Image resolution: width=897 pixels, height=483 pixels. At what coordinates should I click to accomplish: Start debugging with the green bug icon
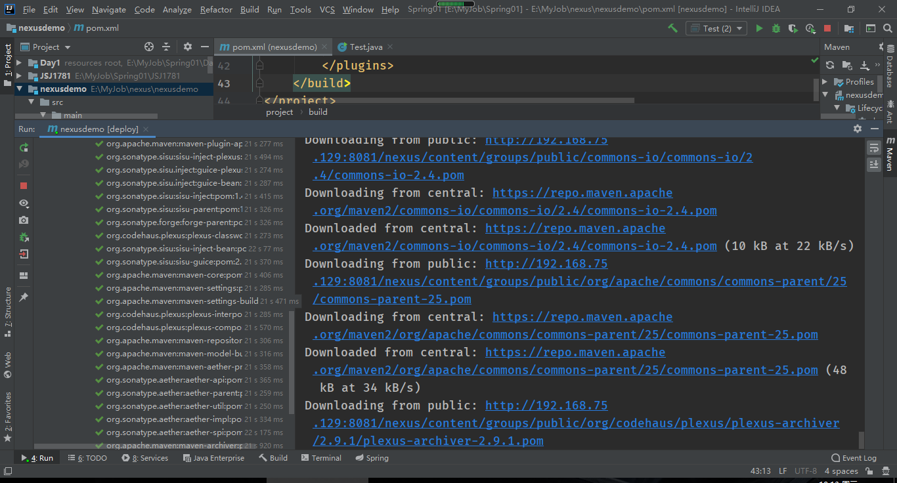(x=776, y=28)
